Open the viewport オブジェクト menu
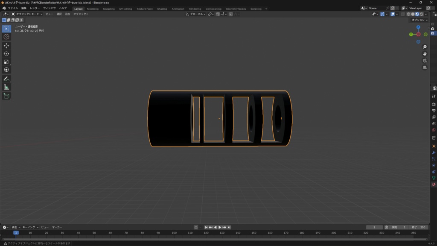The width and height of the screenshot is (437, 246). click(81, 14)
